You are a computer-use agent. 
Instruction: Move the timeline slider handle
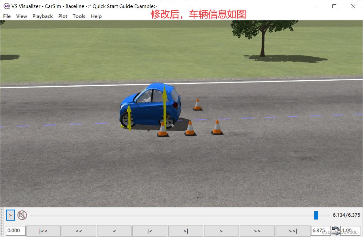tap(316, 215)
